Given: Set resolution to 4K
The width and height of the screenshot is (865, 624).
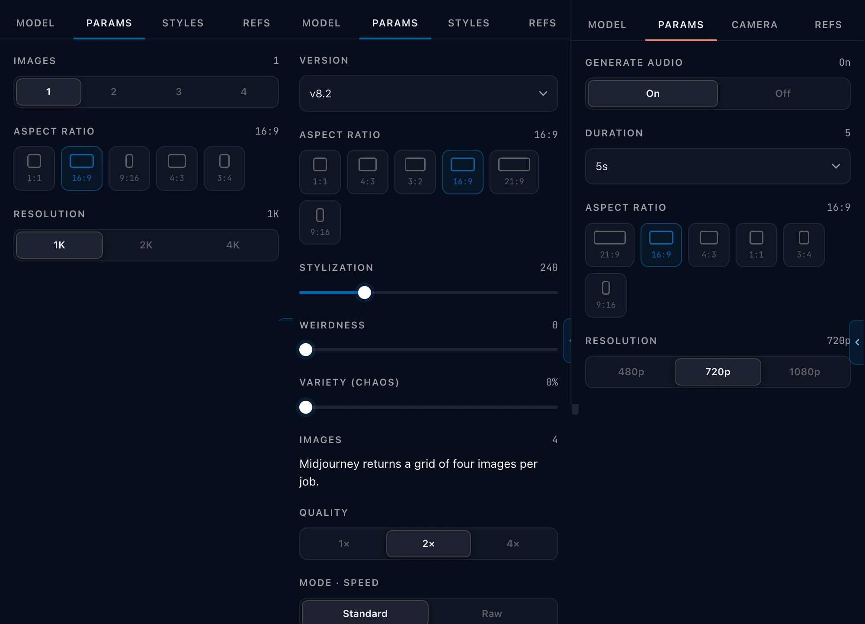Looking at the screenshot, I should tap(233, 245).
